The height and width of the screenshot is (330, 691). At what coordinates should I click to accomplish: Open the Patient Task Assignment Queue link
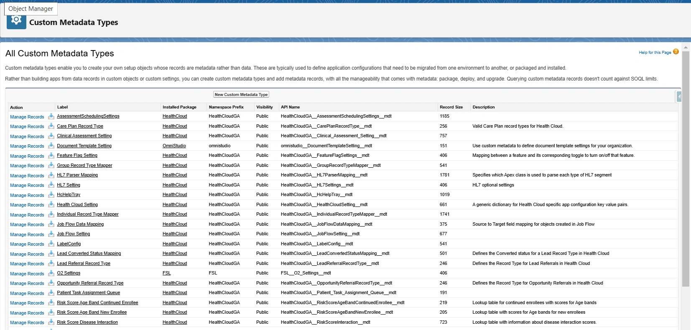(88, 293)
